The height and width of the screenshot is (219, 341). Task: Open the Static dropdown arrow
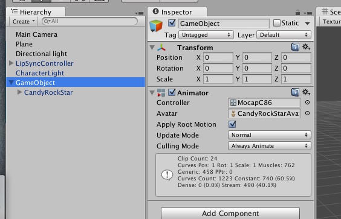coord(307,23)
